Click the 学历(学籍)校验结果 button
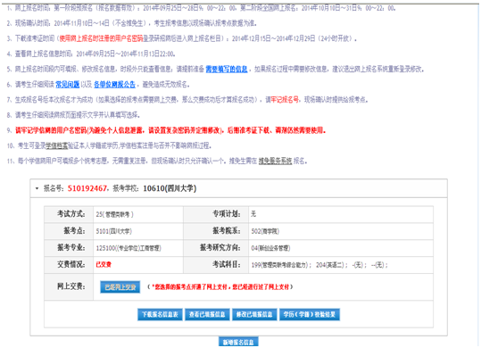Image resolution: width=481 pixels, height=348 pixels. (x=309, y=315)
